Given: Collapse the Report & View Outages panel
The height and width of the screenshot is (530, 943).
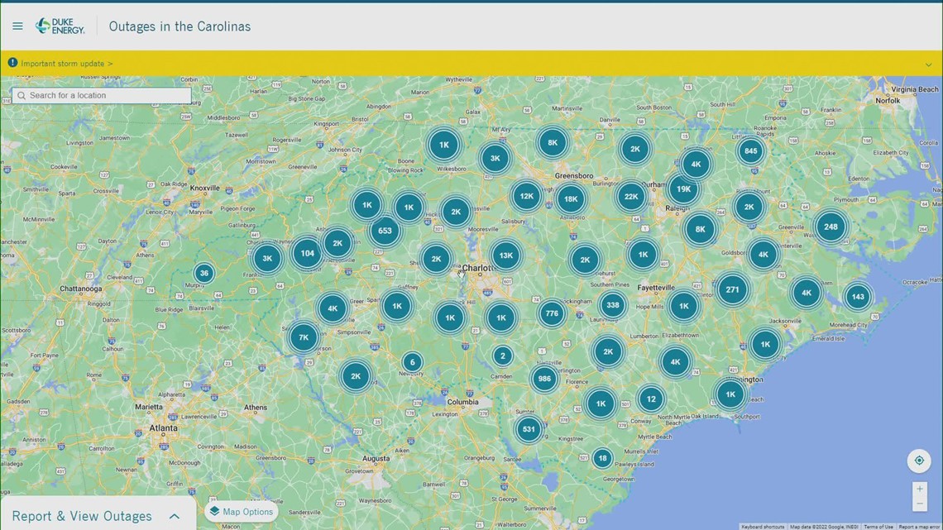Looking at the screenshot, I should (175, 514).
